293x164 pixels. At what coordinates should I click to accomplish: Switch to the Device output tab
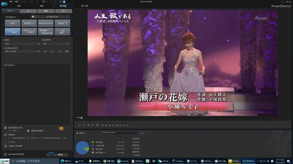coord(46,11)
